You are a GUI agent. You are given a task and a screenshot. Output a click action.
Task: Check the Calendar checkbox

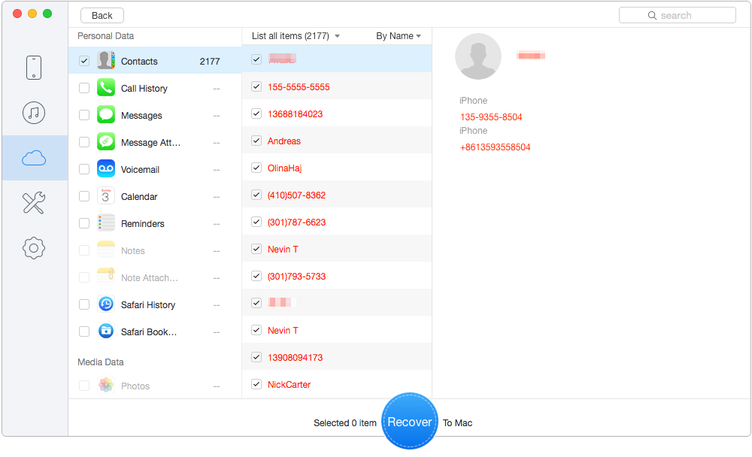click(x=84, y=197)
